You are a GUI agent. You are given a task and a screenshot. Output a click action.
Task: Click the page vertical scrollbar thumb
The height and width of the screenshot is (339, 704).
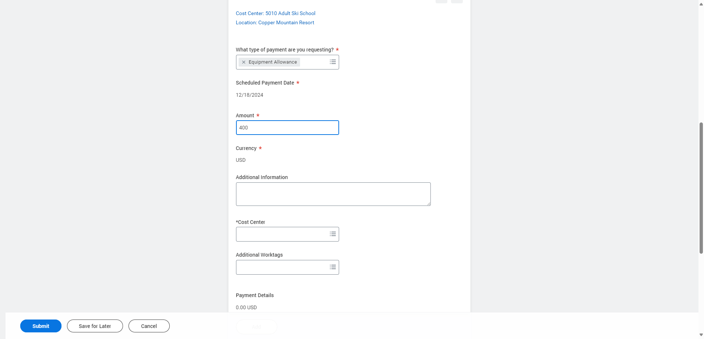click(701, 188)
